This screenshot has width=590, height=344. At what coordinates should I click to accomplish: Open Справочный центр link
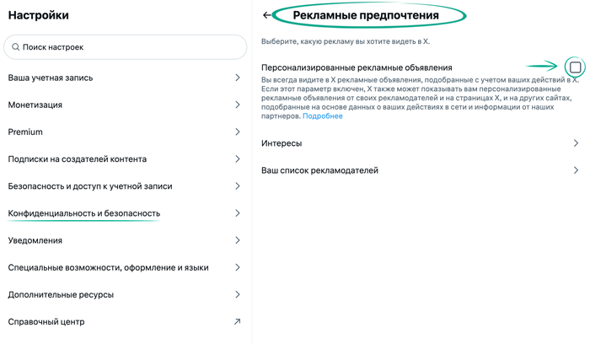click(46, 321)
